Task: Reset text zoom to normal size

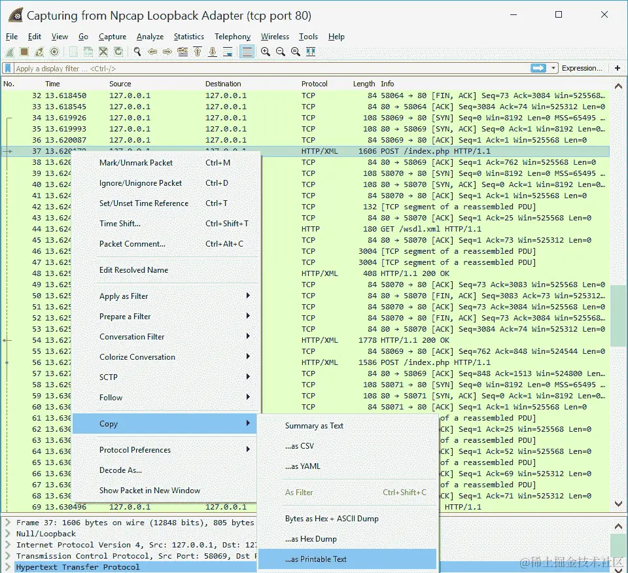Action: 296,52
